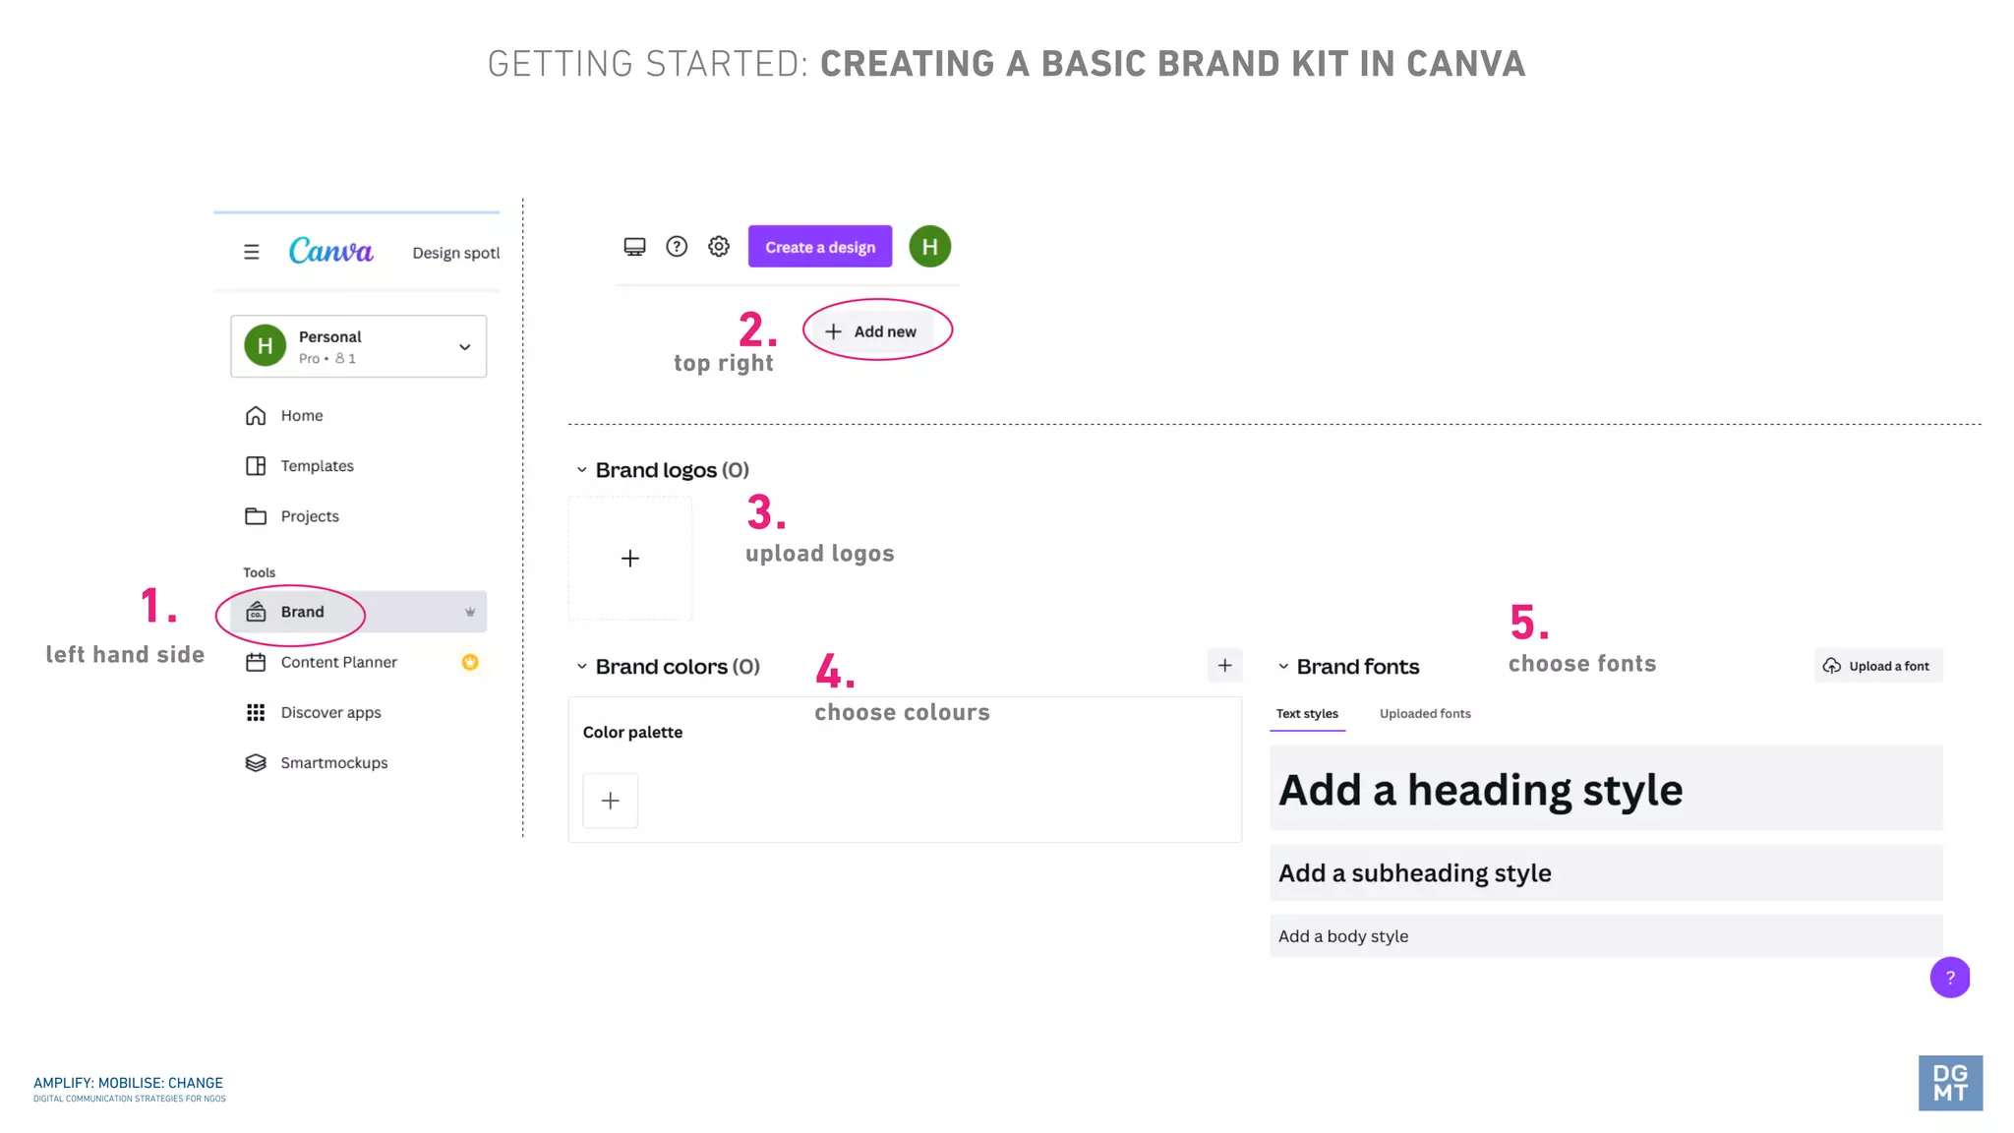The image size is (2014, 1133).
Task: Click the crown icon on Brand row
Action: tap(470, 612)
